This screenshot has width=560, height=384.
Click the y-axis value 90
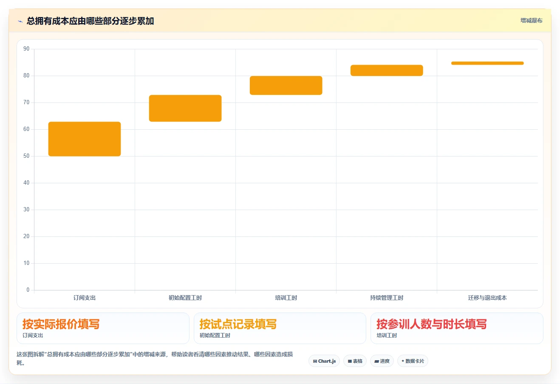click(x=26, y=49)
